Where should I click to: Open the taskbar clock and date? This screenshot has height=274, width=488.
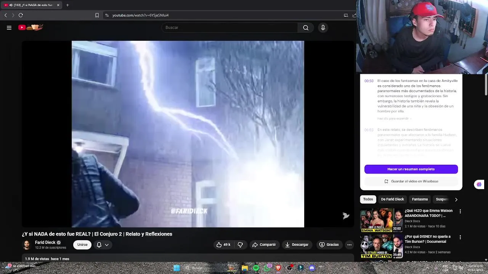point(475,268)
